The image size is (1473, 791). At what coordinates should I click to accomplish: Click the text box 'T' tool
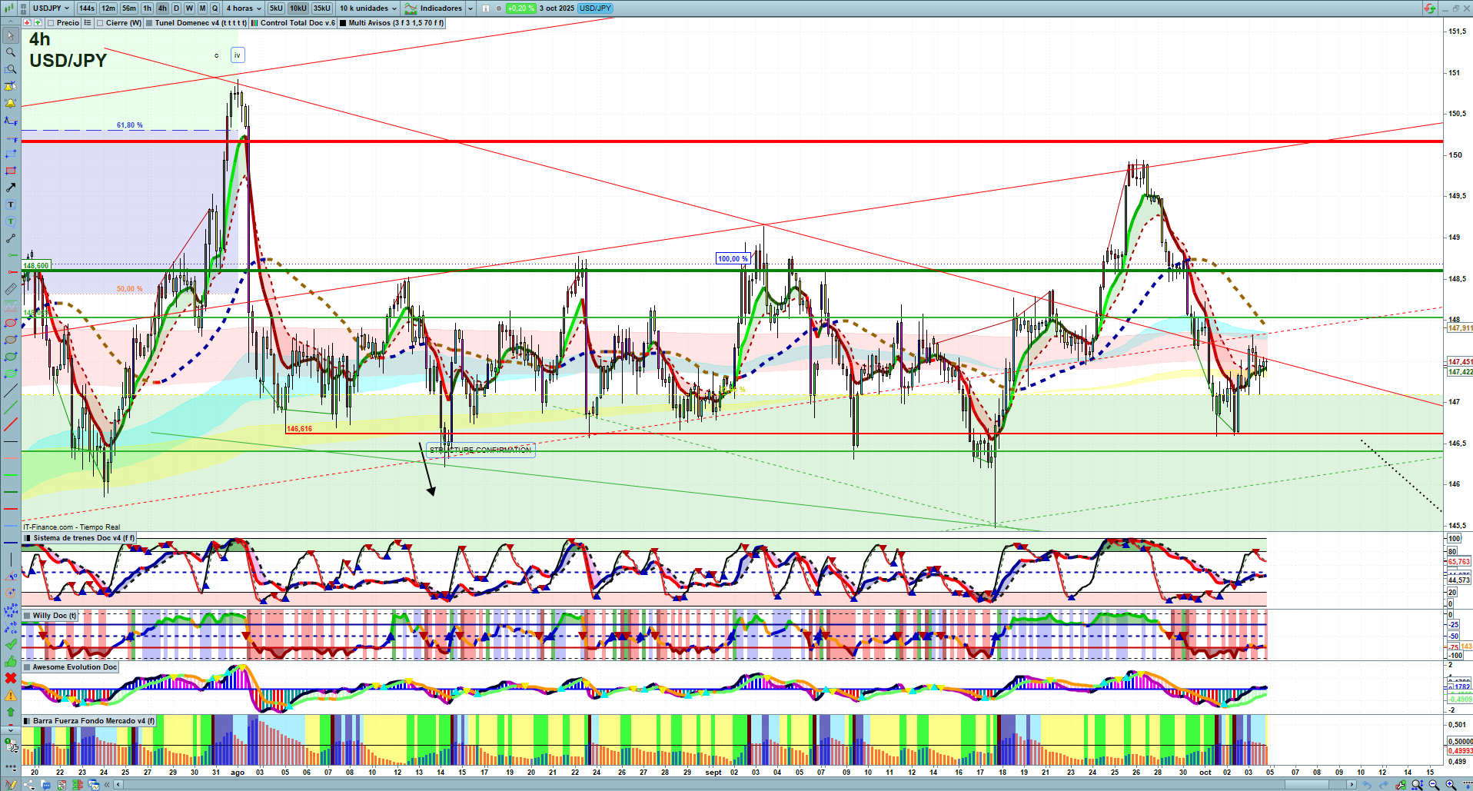click(11, 204)
